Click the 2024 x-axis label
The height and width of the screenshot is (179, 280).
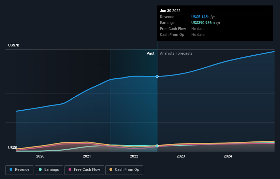point(228,156)
